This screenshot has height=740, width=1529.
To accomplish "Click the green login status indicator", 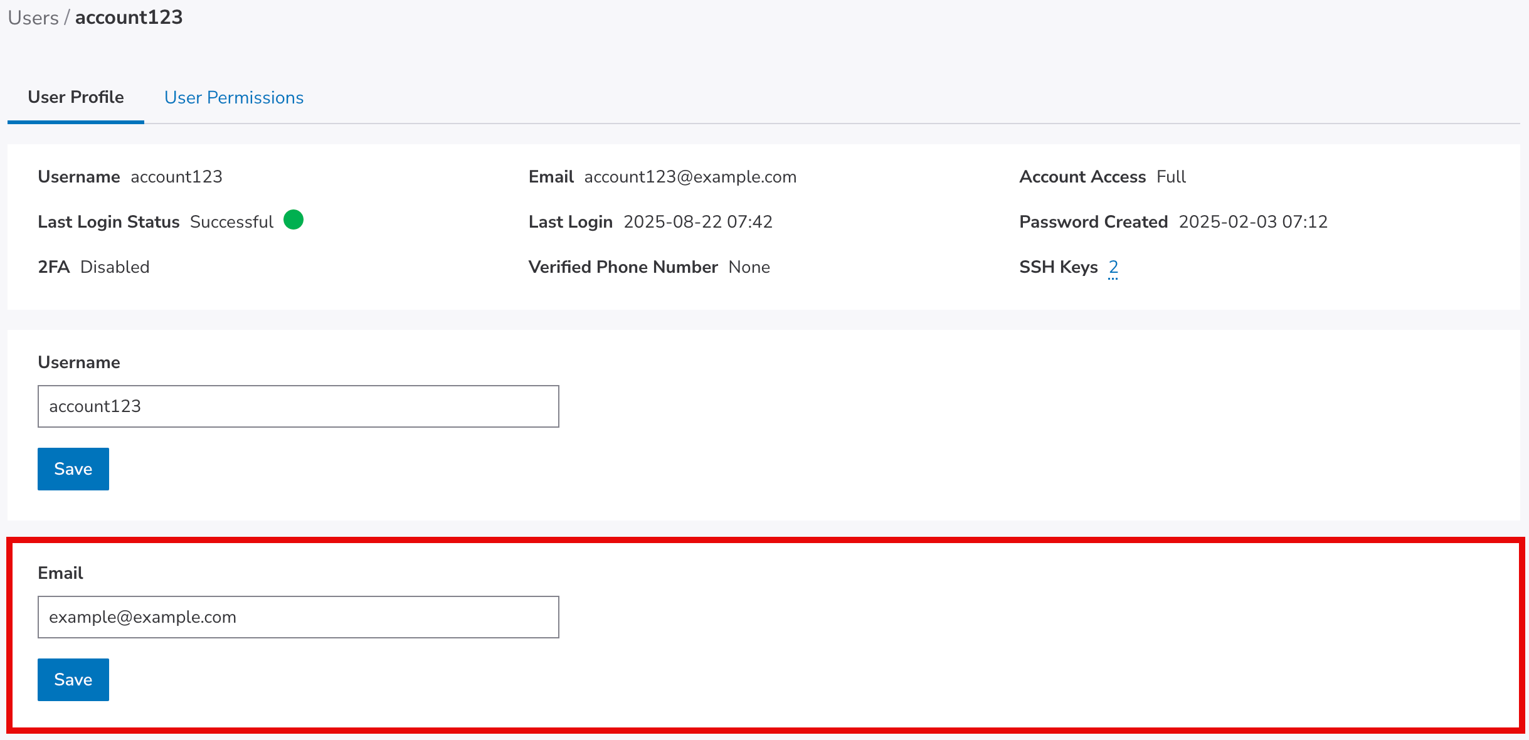I will coord(293,220).
